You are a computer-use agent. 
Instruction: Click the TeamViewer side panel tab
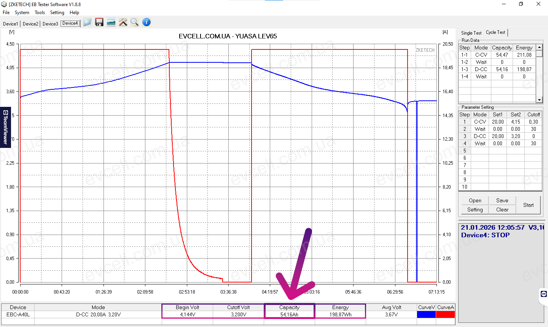click(x=5, y=127)
